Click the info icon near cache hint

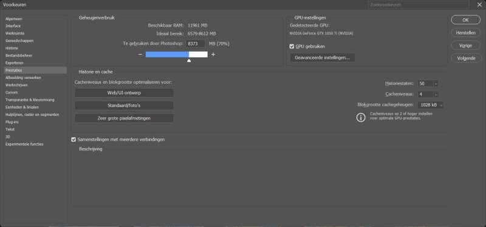[x=361, y=117]
